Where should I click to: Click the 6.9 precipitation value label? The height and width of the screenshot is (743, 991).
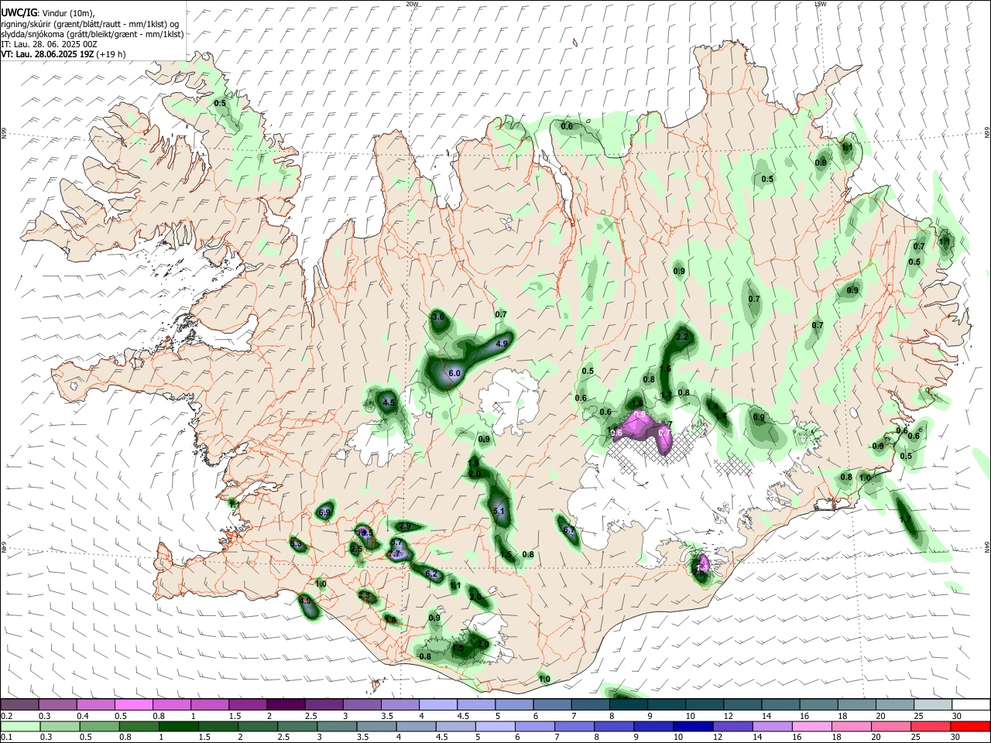[x=325, y=512]
